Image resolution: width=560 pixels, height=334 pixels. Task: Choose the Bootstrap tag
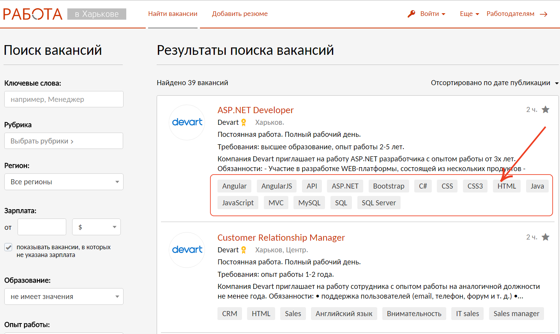(x=389, y=186)
